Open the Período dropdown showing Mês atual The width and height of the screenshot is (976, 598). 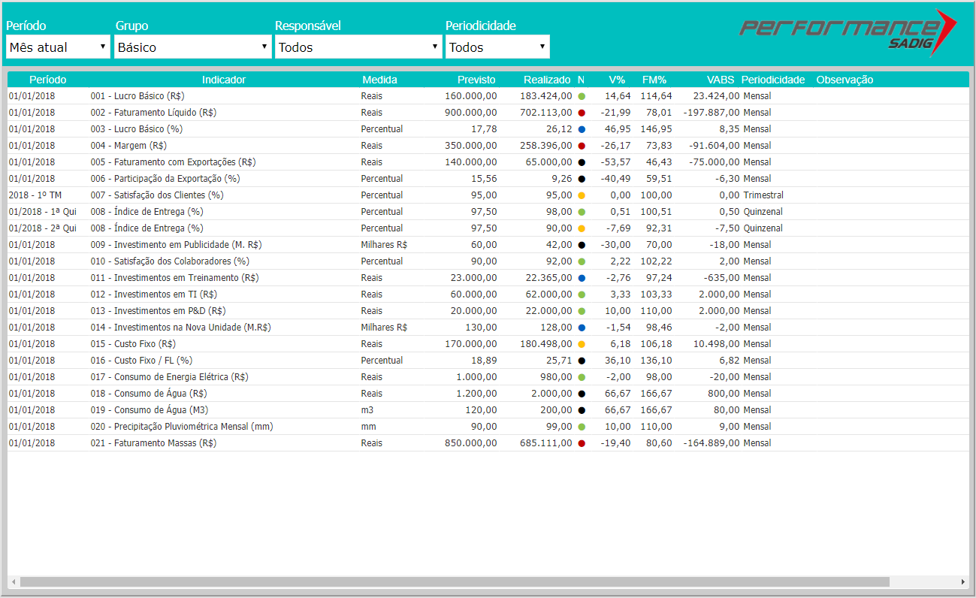point(58,47)
